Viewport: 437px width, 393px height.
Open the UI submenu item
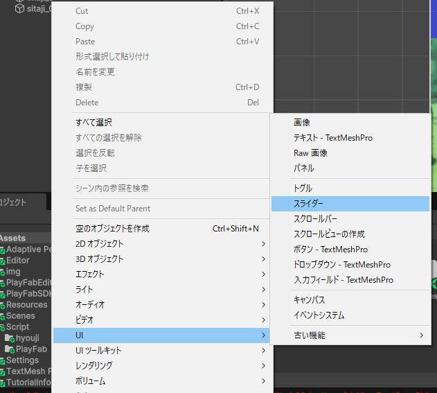(x=161, y=335)
